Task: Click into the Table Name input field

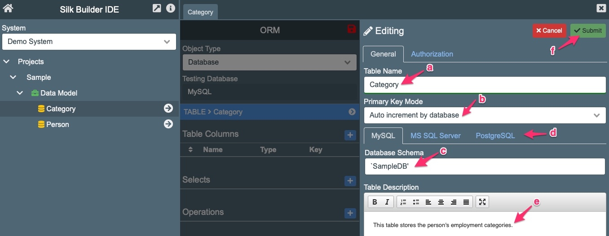Action: (x=484, y=84)
